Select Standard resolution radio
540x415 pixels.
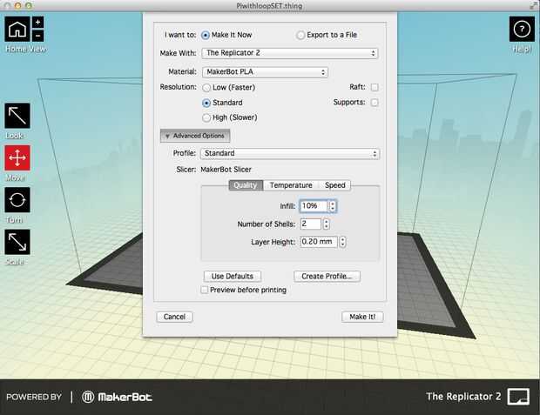(x=206, y=103)
